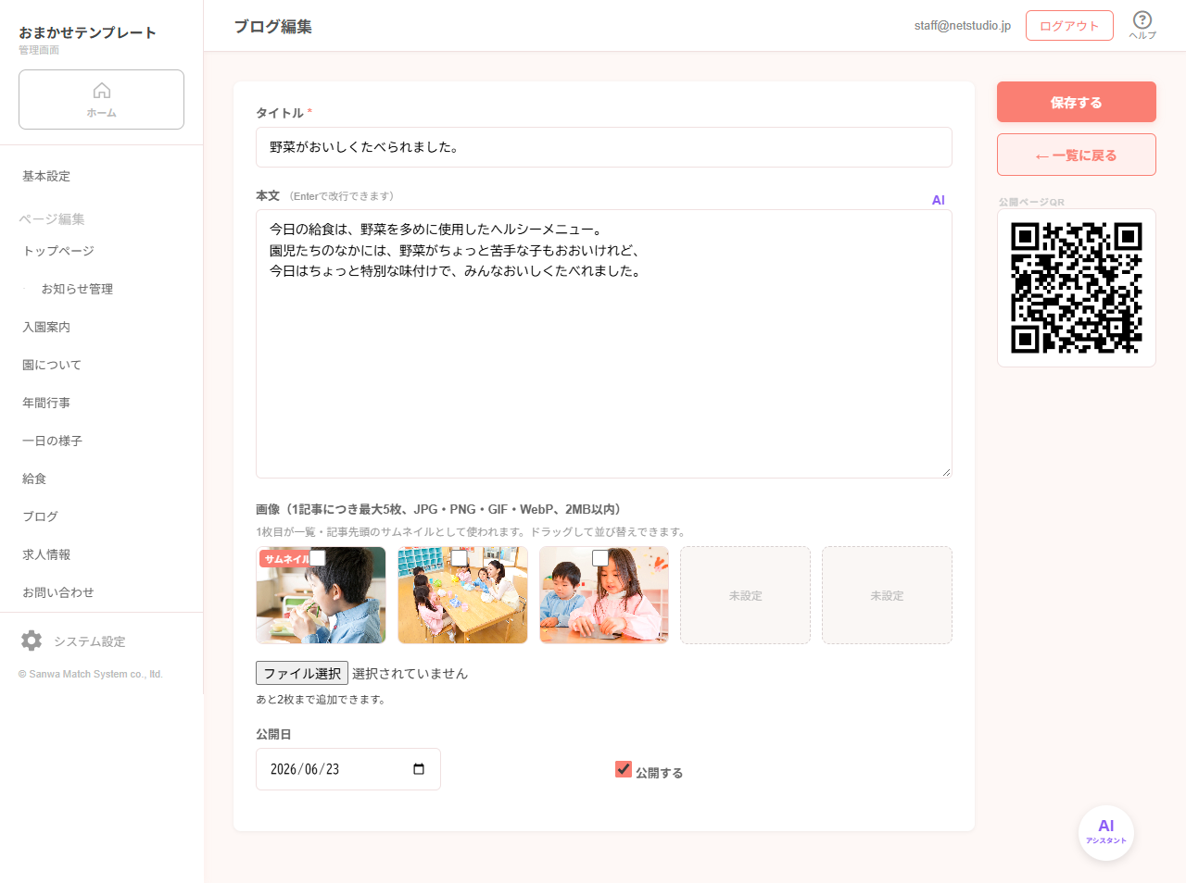
Task: Open the システム設定 gear icon
Action: click(32, 640)
